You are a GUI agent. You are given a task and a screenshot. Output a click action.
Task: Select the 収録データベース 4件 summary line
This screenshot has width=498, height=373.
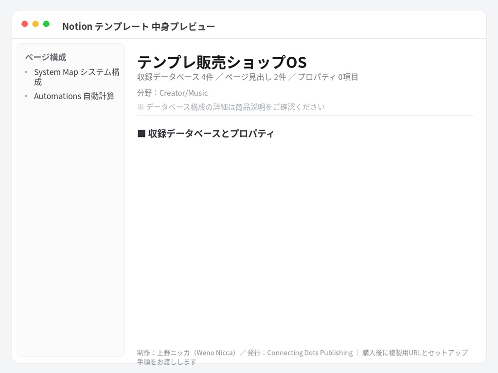point(248,77)
